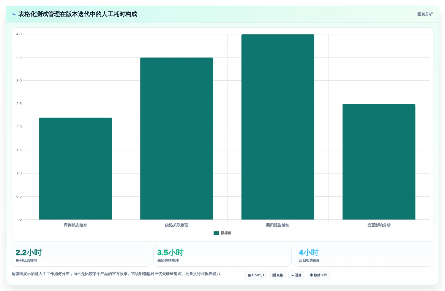Image resolution: width=445 pixels, height=291 pixels.
Task: Toggle the 指标值 legend color swatch
Action: (x=216, y=233)
